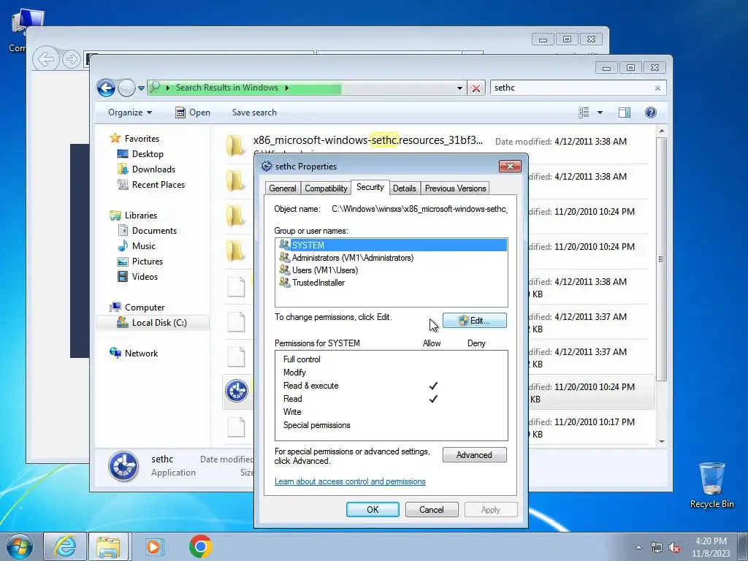Open the clock showing 4:20 PM
Viewport: 748px width, 561px height.
[x=711, y=547]
